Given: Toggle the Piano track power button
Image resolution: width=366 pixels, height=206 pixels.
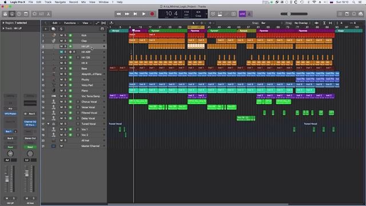Looking at the screenshot, I should tap(70, 90).
